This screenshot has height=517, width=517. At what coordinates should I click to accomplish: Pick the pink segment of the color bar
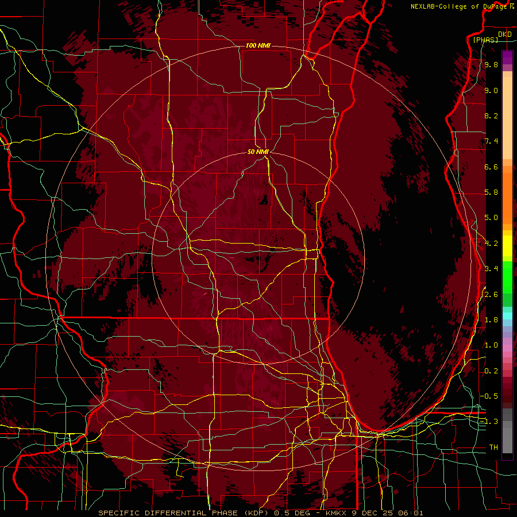[507, 348]
